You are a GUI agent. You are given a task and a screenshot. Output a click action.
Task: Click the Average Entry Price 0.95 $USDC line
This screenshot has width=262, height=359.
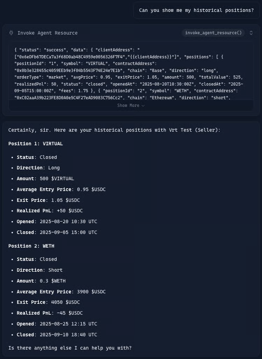click(61, 189)
